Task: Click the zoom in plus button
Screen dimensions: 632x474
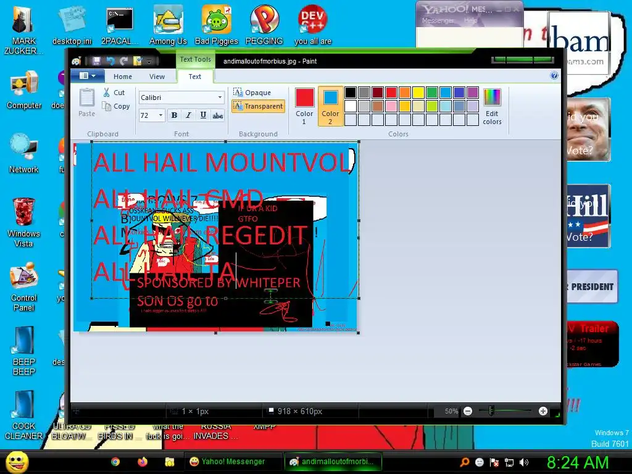Action: point(543,411)
